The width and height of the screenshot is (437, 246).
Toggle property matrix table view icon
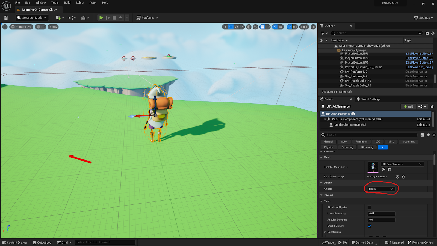point(422,135)
